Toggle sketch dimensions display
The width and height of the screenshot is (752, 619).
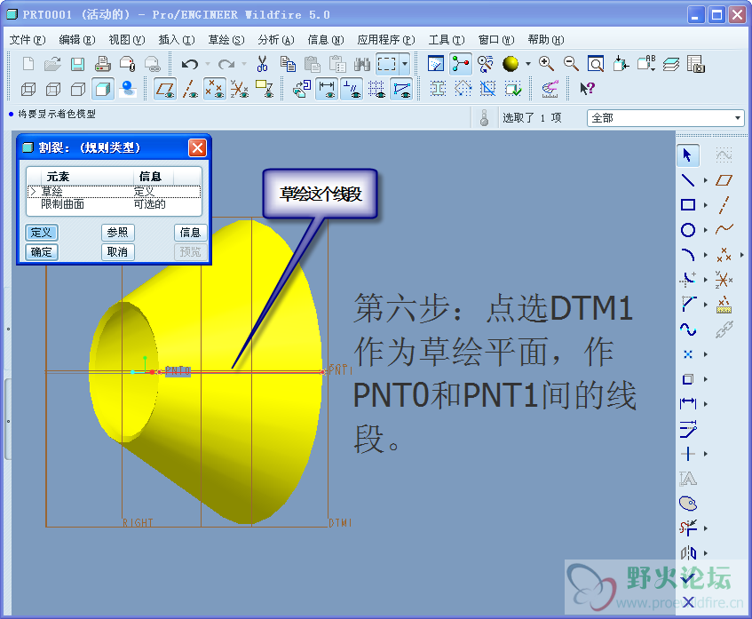click(327, 89)
